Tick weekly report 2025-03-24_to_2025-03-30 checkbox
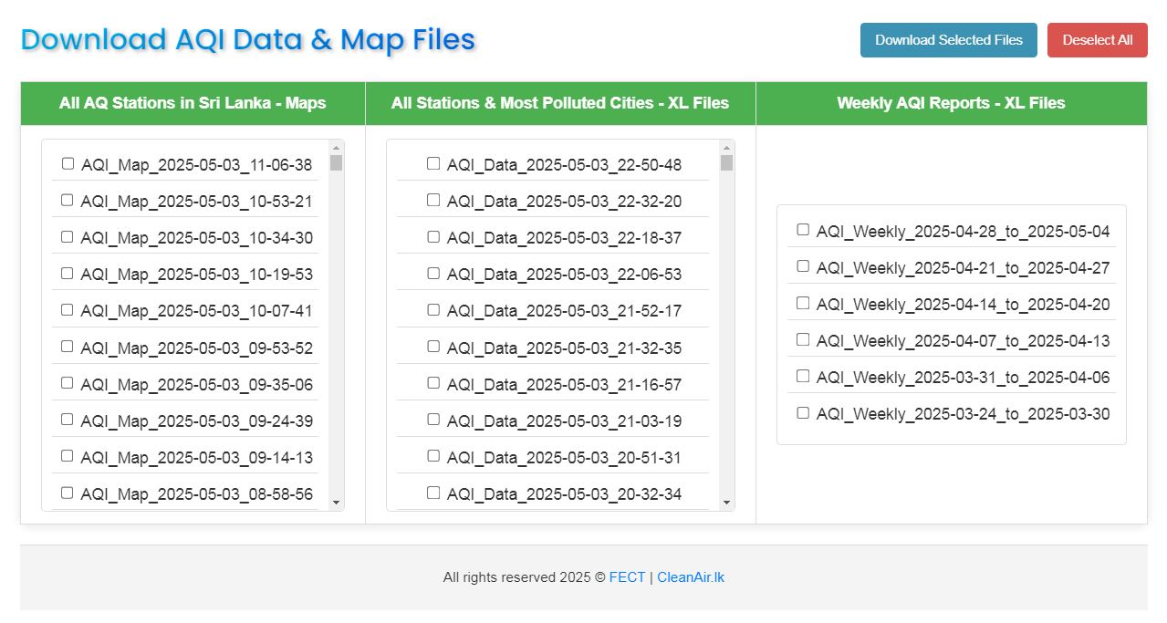 [803, 412]
